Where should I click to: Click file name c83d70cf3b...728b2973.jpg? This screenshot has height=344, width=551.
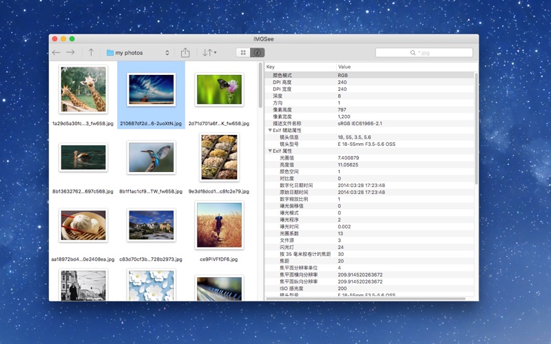coord(151,259)
